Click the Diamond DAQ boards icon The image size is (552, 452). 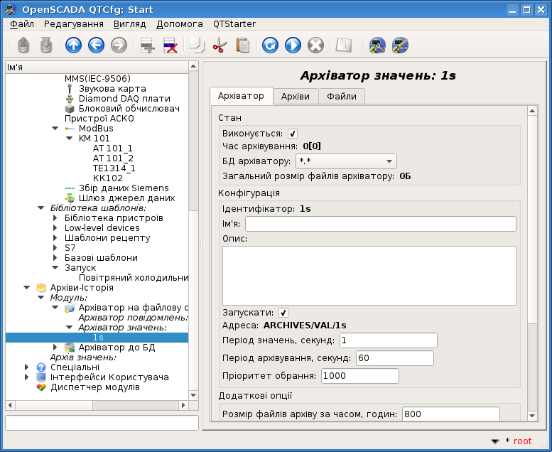pyautogui.click(x=70, y=99)
